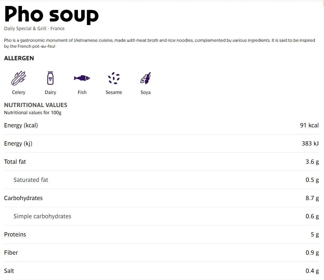
Task: Click the Soya bean icon
Action: (145, 78)
